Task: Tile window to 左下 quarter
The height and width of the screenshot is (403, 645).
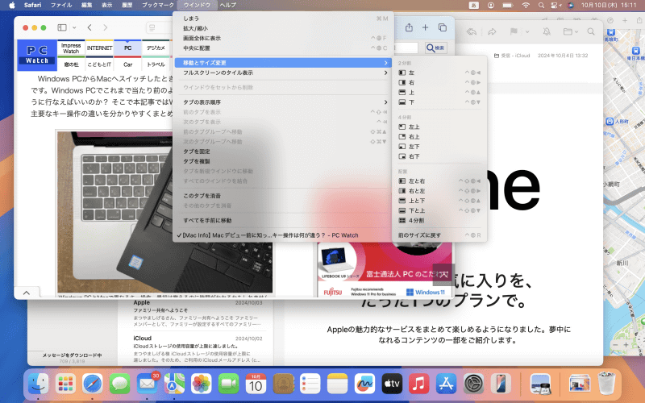Action: (439, 147)
